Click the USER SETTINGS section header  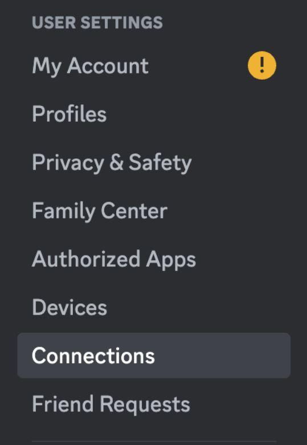pyautogui.click(x=97, y=23)
